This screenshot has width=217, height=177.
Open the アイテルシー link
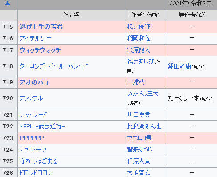click(x=36, y=38)
